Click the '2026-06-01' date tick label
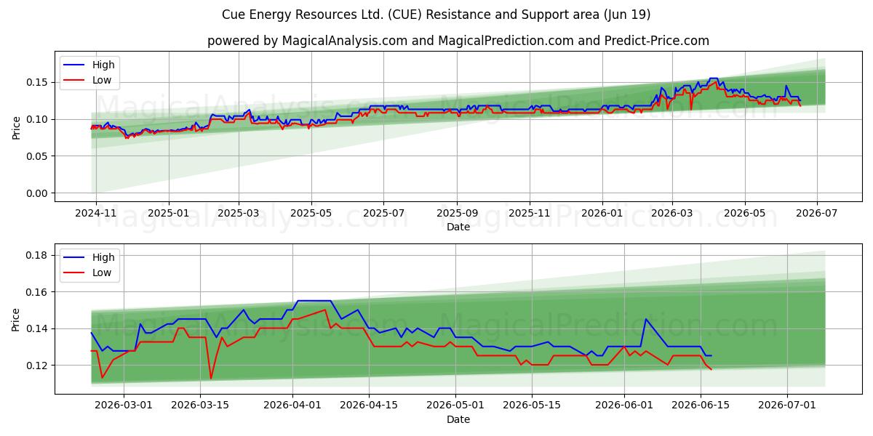 [x=625, y=405]
